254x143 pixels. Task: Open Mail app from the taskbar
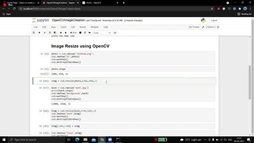coord(94,139)
